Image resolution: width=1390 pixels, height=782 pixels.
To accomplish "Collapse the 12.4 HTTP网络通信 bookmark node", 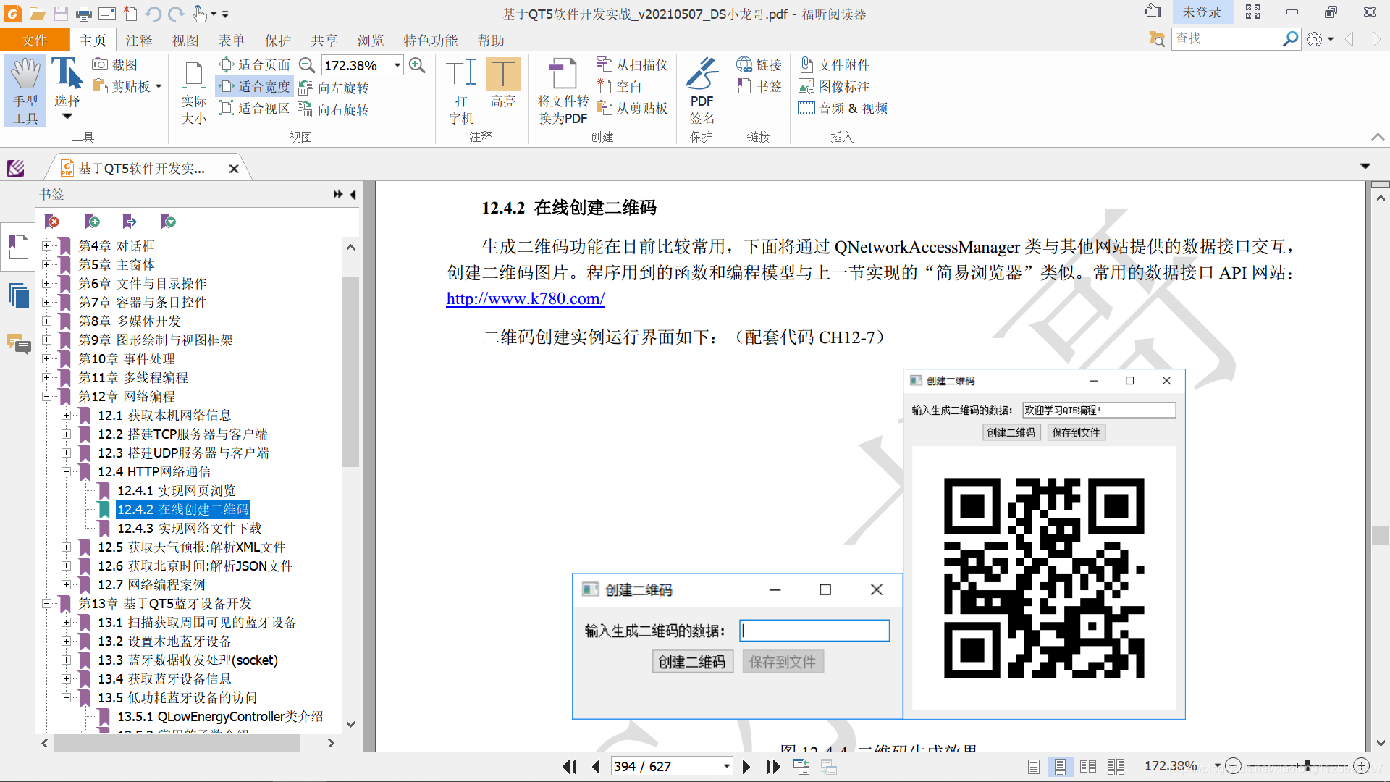I will click(x=66, y=472).
